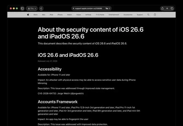This screenshot has height=126, width=183.
Task: Show the tab overview icon
Action: (172, 8)
